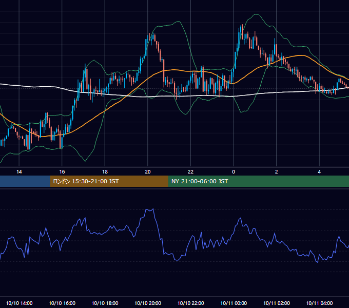Click the blue session bar before London
349x308 pixels.
25,181
